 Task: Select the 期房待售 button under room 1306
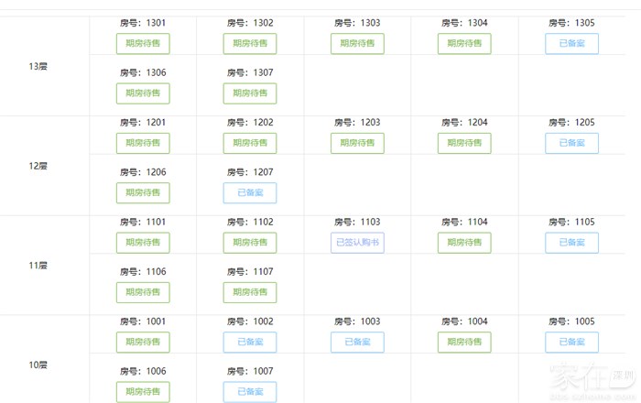pos(143,93)
